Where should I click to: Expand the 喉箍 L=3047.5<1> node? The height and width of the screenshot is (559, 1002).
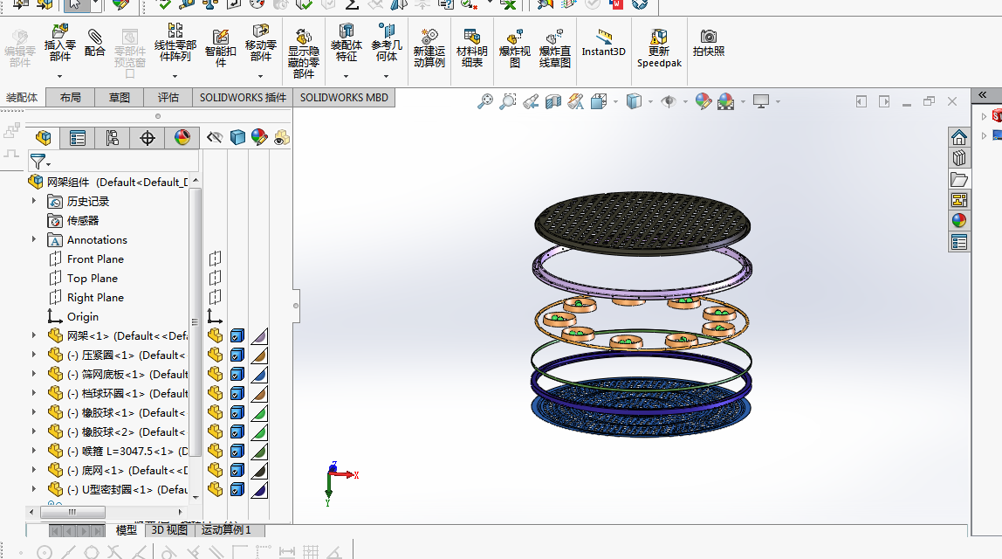tap(34, 451)
